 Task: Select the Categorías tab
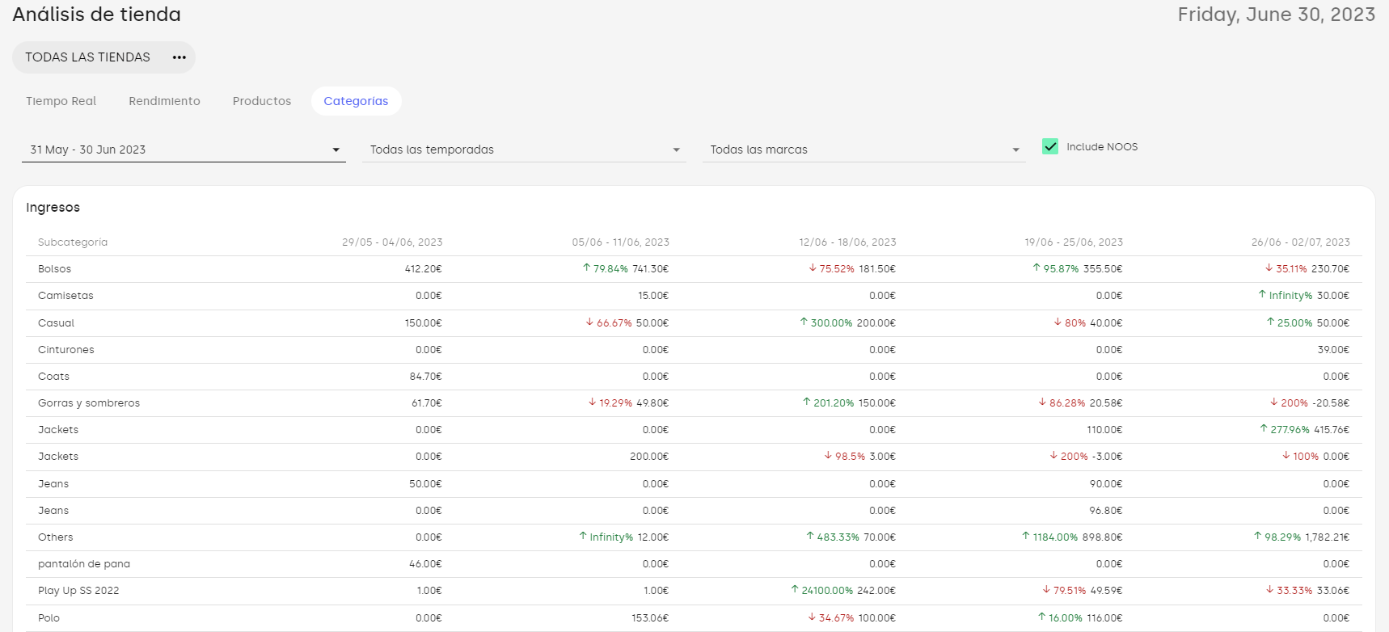tap(356, 101)
